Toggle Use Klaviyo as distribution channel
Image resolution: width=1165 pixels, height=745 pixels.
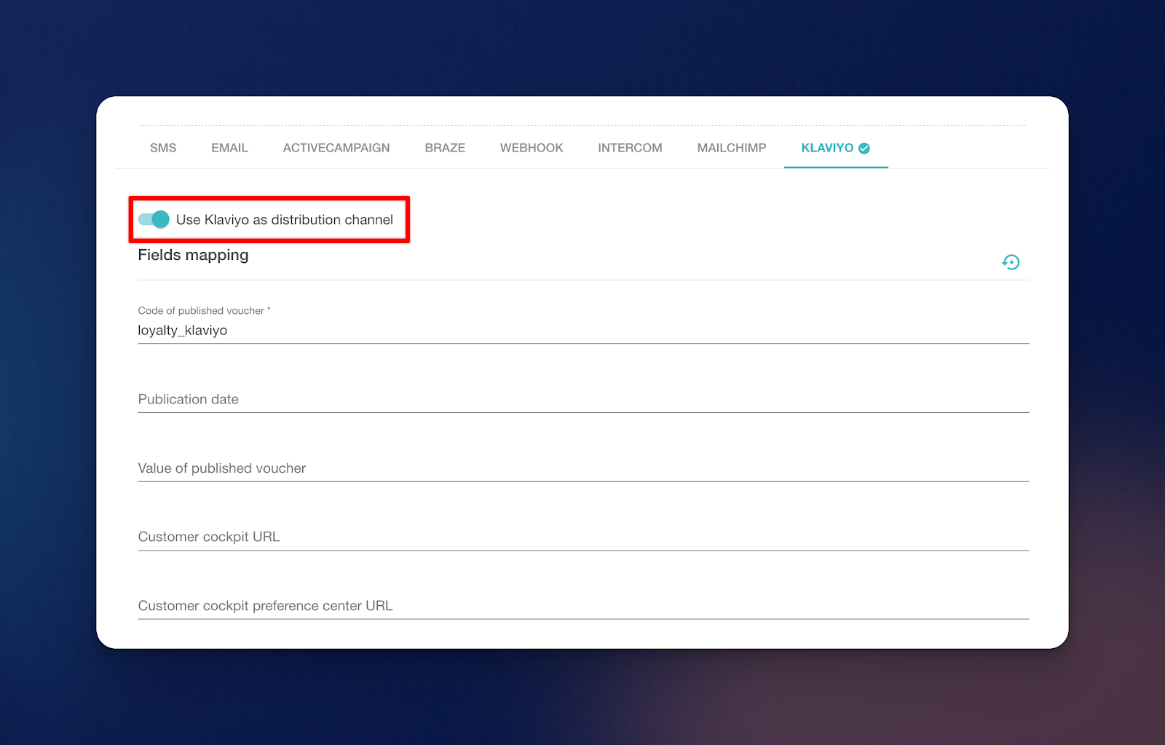[154, 219]
